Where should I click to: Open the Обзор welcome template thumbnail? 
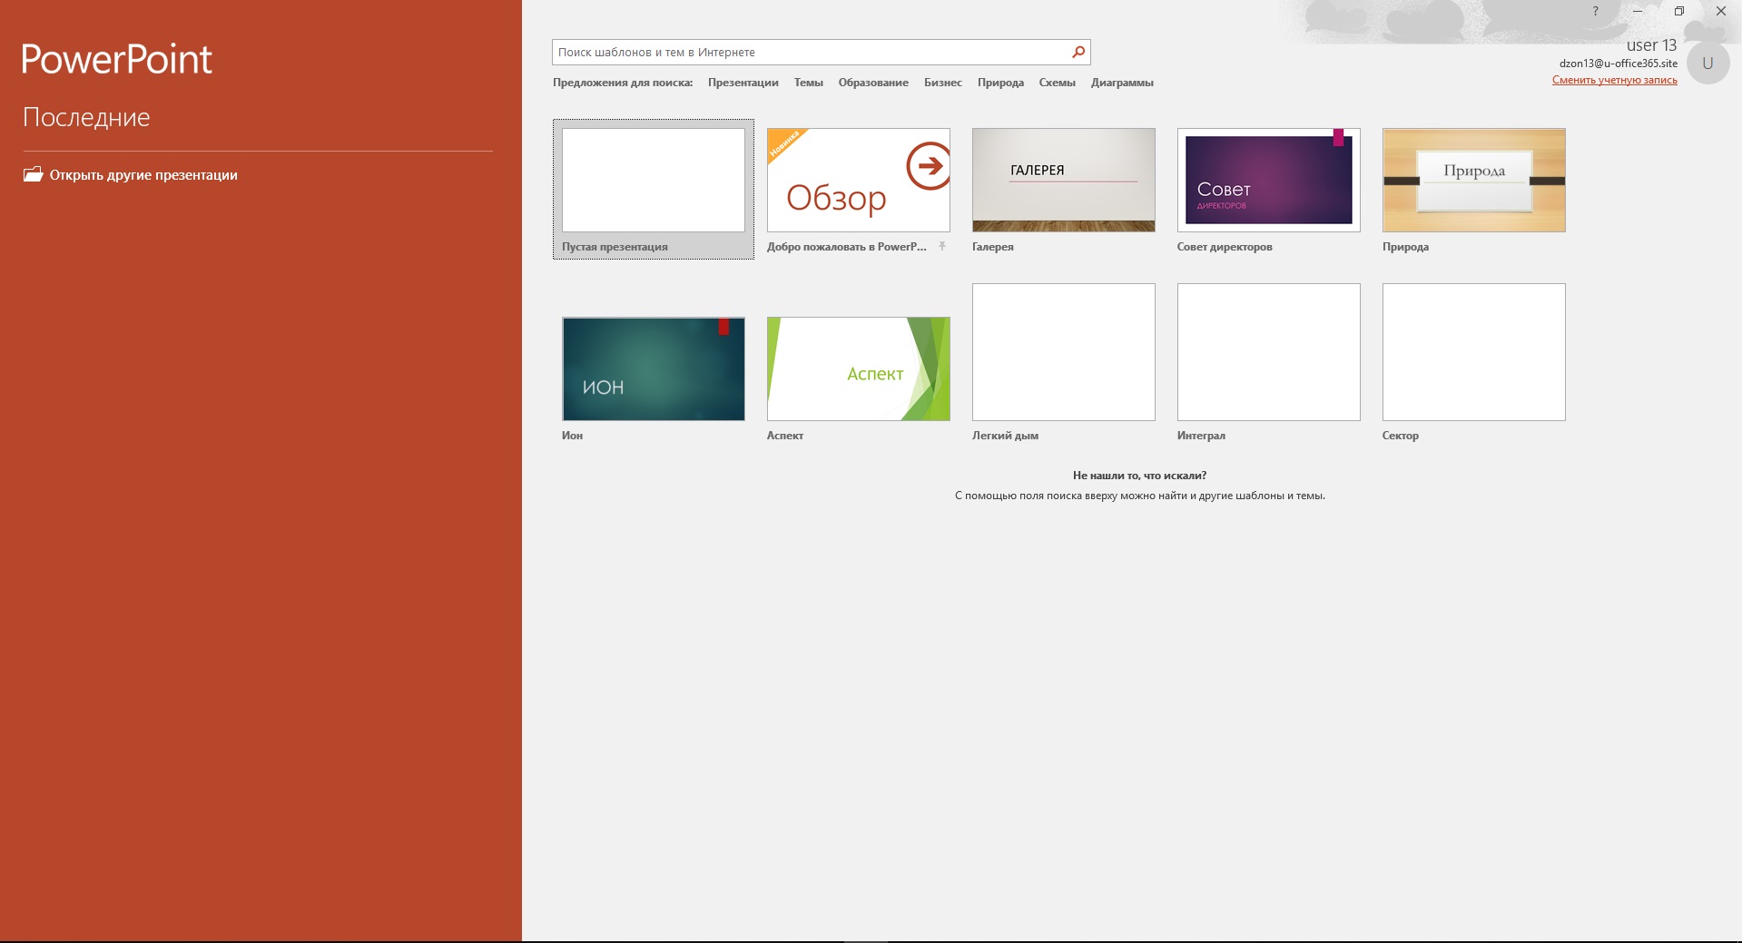point(859,180)
